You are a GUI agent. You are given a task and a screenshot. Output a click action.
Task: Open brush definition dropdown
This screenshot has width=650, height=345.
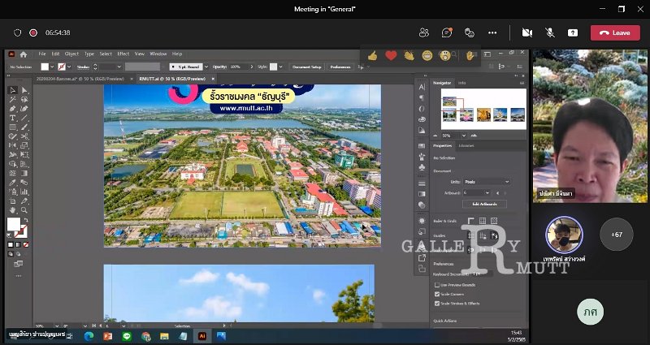206,67
